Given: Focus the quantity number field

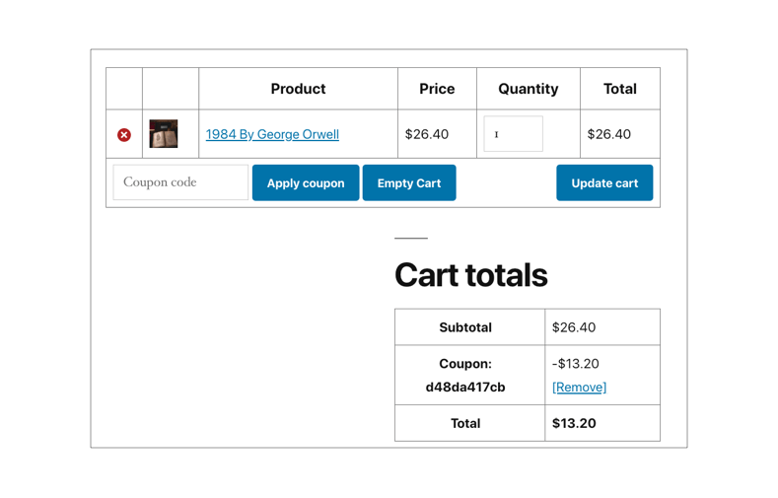Looking at the screenshot, I should tap(513, 134).
